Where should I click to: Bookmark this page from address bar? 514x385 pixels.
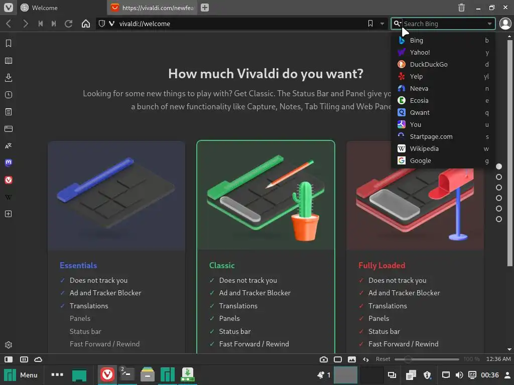tap(370, 24)
